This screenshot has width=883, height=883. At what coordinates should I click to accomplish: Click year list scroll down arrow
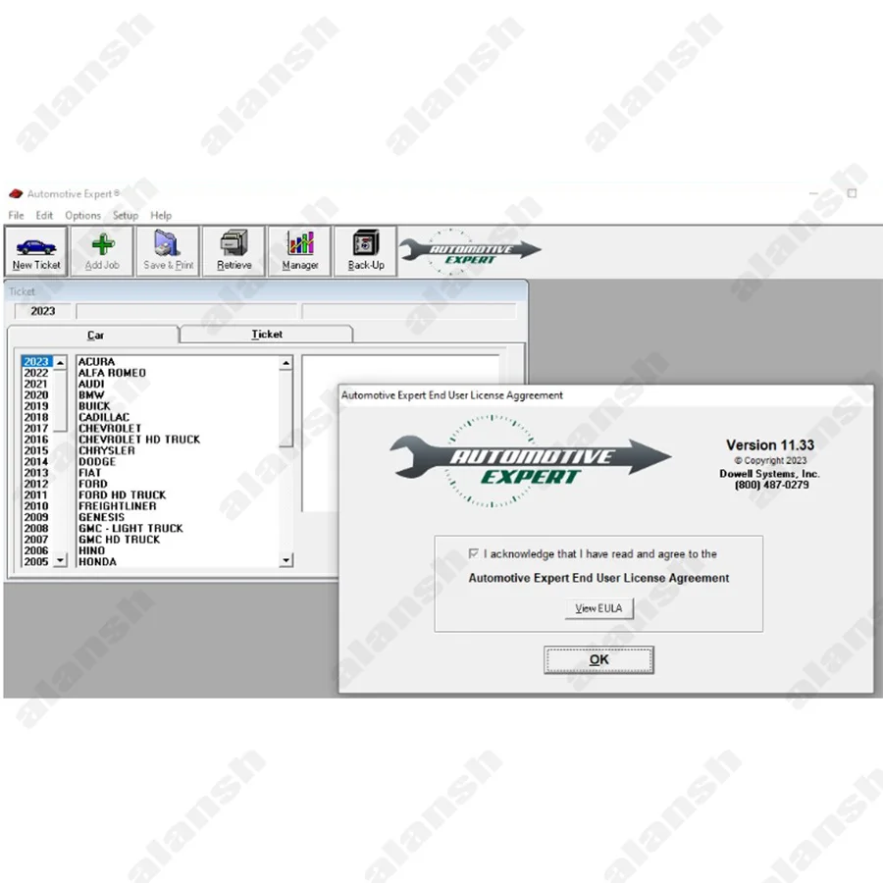pyautogui.click(x=60, y=560)
